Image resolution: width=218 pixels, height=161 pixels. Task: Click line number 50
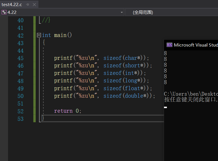coord(21,96)
